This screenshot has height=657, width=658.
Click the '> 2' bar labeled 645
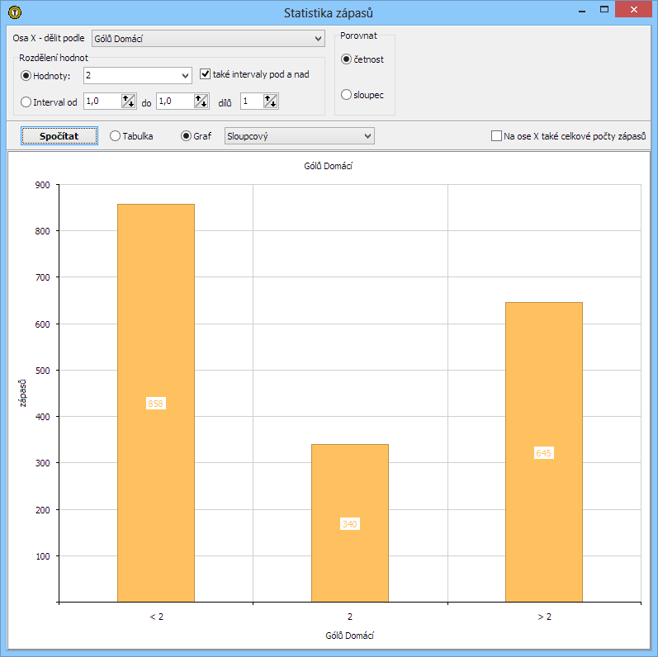(544, 452)
